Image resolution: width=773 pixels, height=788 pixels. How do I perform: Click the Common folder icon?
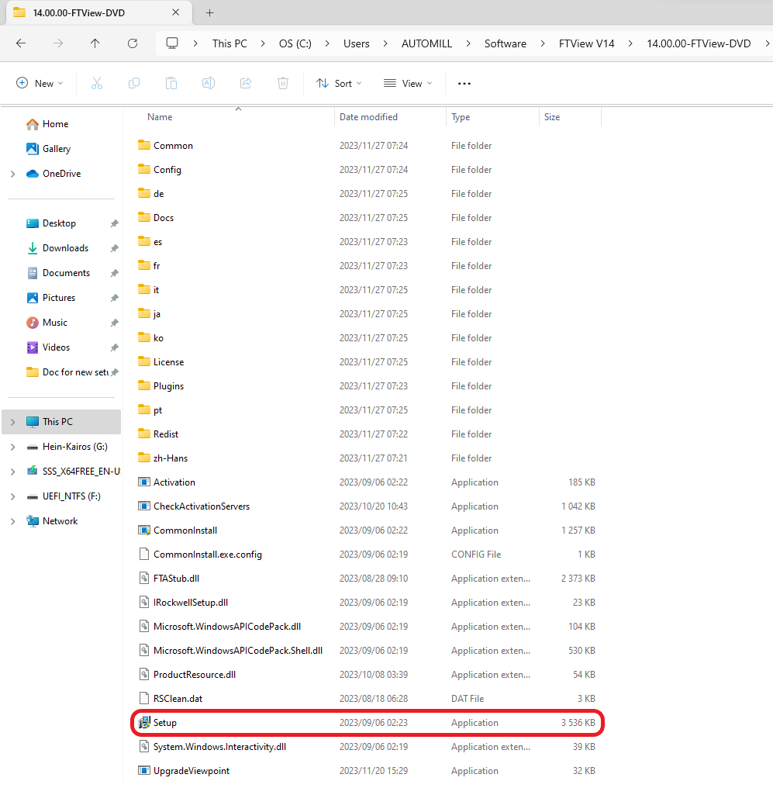coord(144,145)
